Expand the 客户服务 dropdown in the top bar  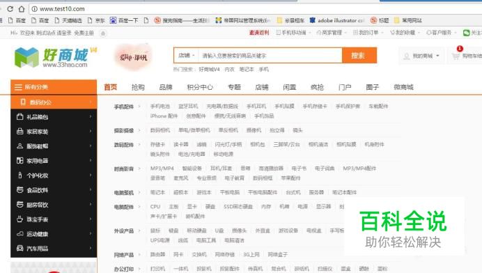tap(441, 33)
